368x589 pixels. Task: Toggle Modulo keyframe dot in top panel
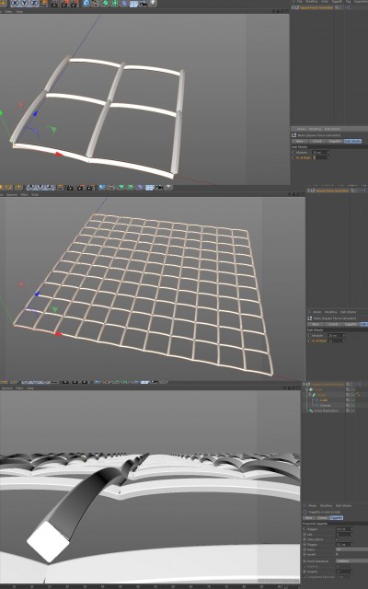(293, 153)
